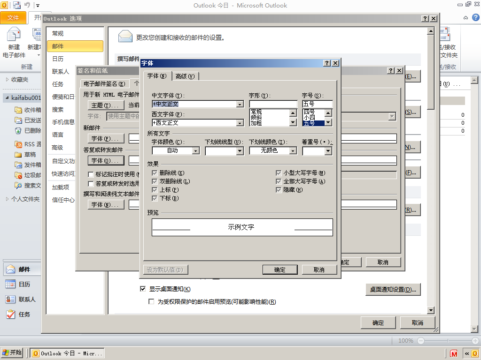Open the Emphasis mark (着重号) dropdown
This screenshot has width=481, height=360.
click(328, 150)
